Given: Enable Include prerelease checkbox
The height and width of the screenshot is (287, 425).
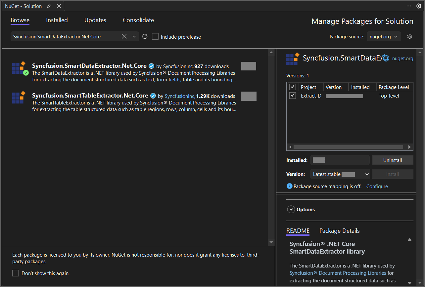Looking at the screenshot, I should [x=155, y=36].
